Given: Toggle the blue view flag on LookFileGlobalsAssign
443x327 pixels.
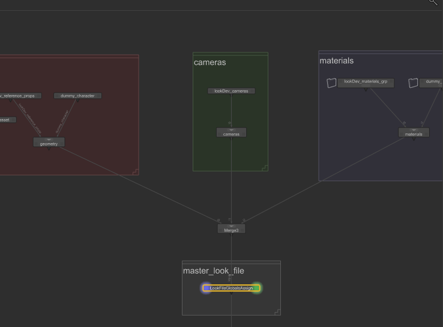Looking at the screenshot, I should coord(206,289).
